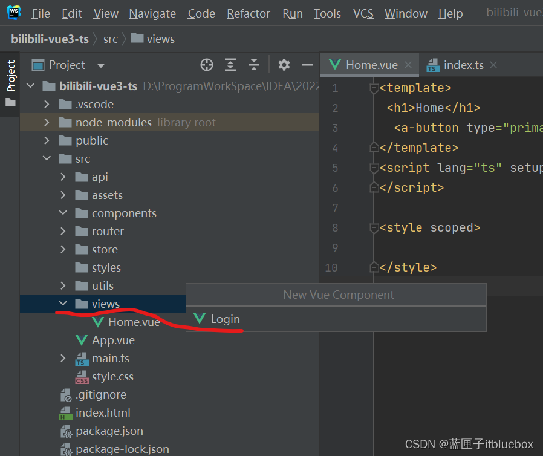Viewport: 543px width, 456px height.
Task: Click the package-lock.json file icon
Action: pyautogui.click(x=66, y=449)
